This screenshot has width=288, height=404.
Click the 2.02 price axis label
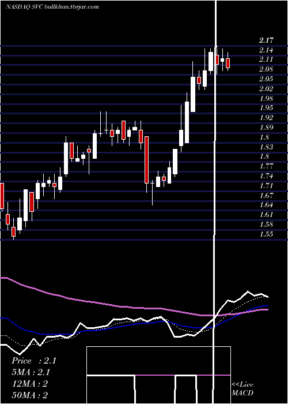(266, 89)
